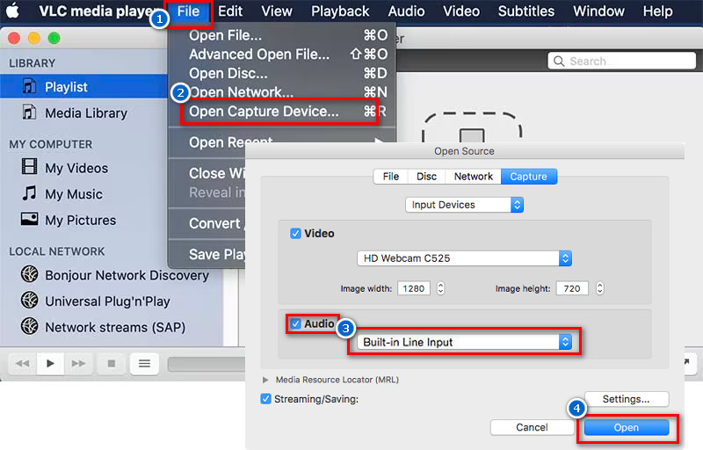The height and width of the screenshot is (450, 703).
Task: Choose Open File... menu item
Action: click(x=282, y=35)
